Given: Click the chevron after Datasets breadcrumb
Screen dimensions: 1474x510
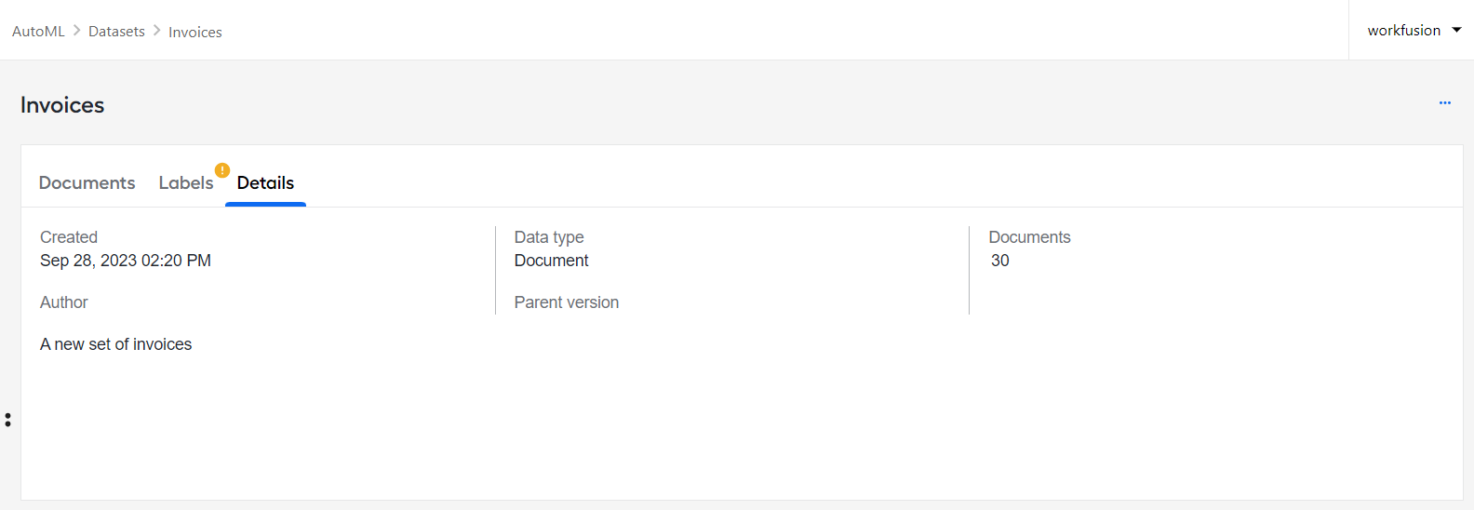Looking at the screenshot, I should pyautogui.click(x=157, y=31).
